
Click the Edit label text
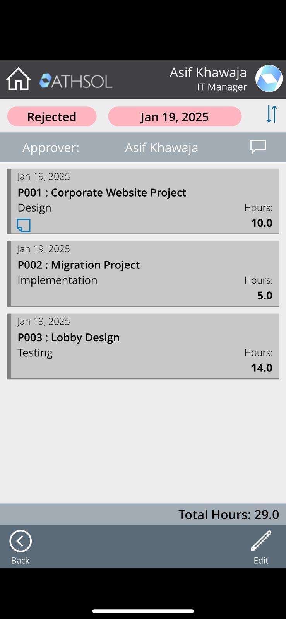point(261,560)
